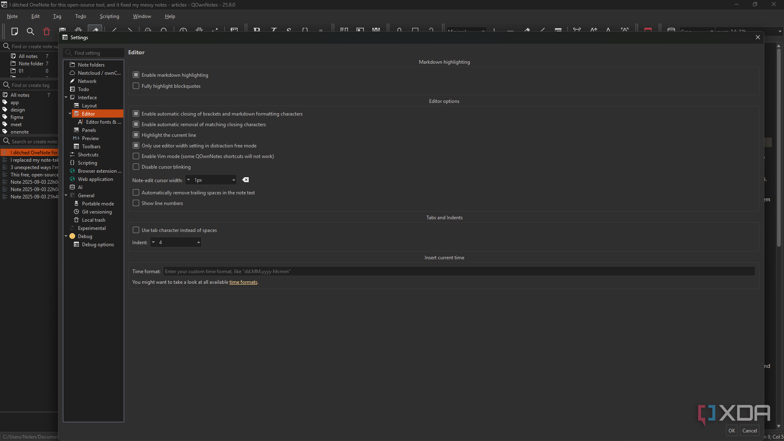
Task: Open Shortcuts settings page
Action: click(x=88, y=155)
